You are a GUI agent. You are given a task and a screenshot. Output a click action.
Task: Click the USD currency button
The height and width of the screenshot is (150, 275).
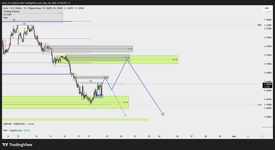[x=267, y=8]
